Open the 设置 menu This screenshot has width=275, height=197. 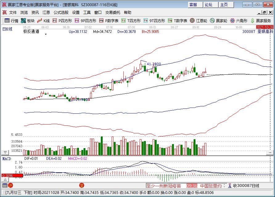point(76,13)
